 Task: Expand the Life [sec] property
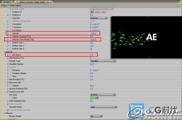coord(8,55)
